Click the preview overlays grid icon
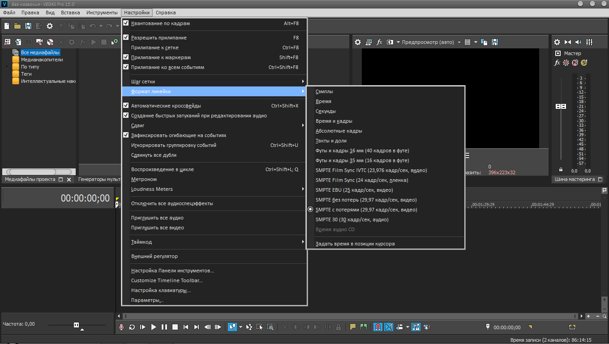The image size is (609, 344). tap(467, 42)
